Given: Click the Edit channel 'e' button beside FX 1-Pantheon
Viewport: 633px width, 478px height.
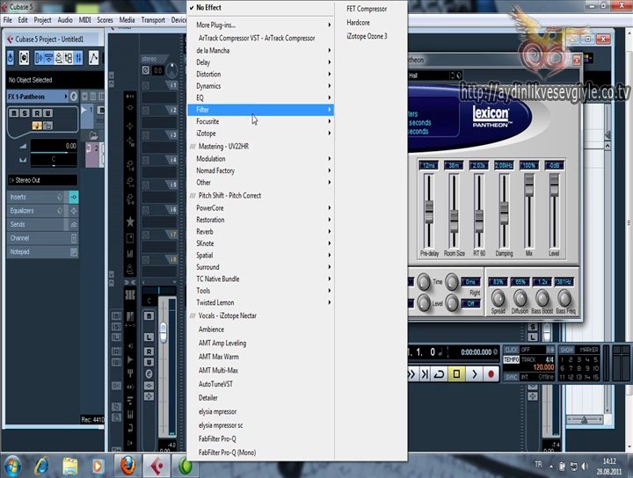Looking at the screenshot, I should click(74, 97).
